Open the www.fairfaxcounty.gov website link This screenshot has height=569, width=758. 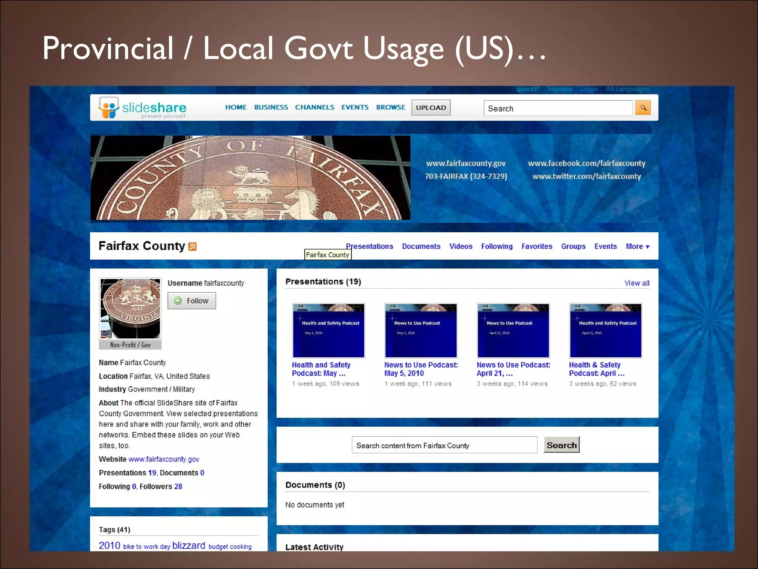click(164, 459)
